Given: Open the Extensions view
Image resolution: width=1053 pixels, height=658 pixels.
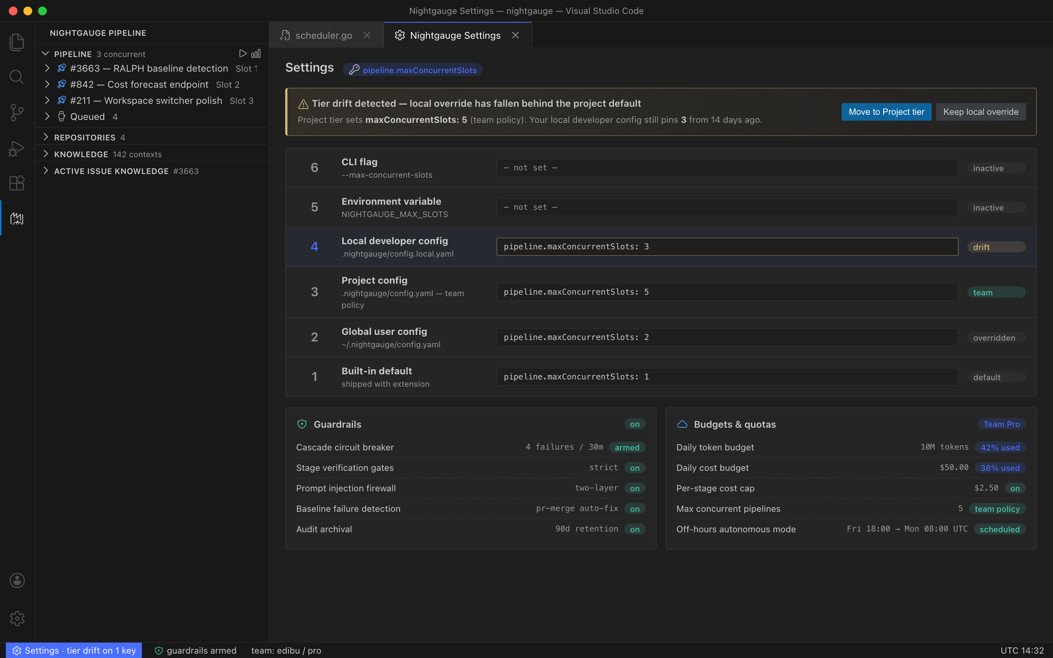Looking at the screenshot, I should point(16,183).
